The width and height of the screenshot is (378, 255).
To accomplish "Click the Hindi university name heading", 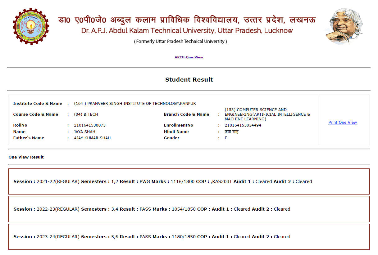I will [x=186, y=19].
